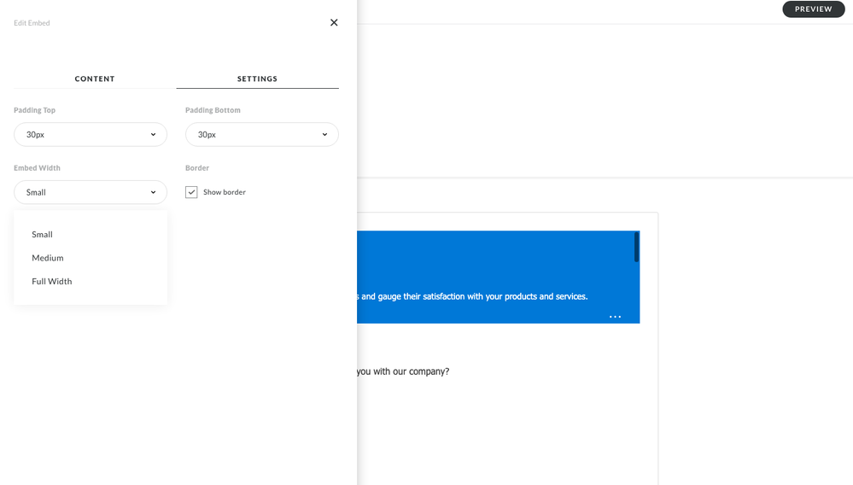
Task: Click the Padding Top label
Action: [34, 110]
